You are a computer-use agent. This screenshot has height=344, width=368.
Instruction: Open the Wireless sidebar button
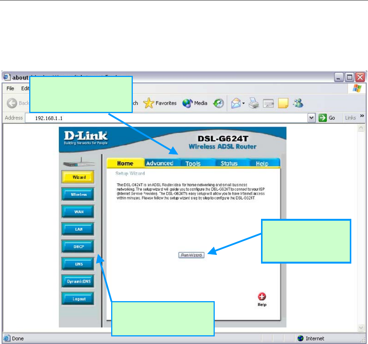click(x=78, y=194)
